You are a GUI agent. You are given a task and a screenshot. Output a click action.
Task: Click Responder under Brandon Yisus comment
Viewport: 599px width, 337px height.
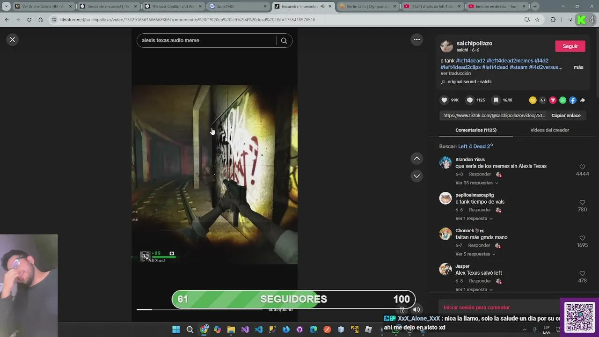click(x=480, y=175)
